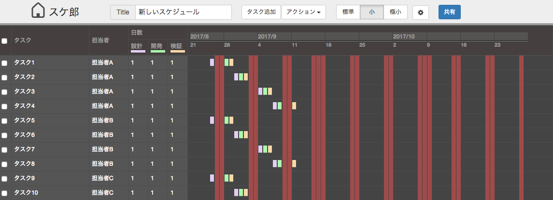553x200 pixels.
Task: Check the box for タスク3
Action: [x=4, y=92]
